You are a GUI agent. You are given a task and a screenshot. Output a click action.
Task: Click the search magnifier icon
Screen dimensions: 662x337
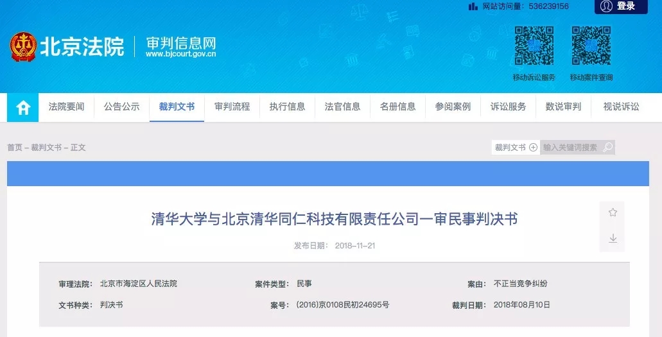click(x=607, y=148)
